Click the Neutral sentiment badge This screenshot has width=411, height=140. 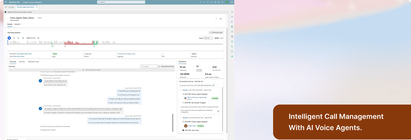pos(194,54)
